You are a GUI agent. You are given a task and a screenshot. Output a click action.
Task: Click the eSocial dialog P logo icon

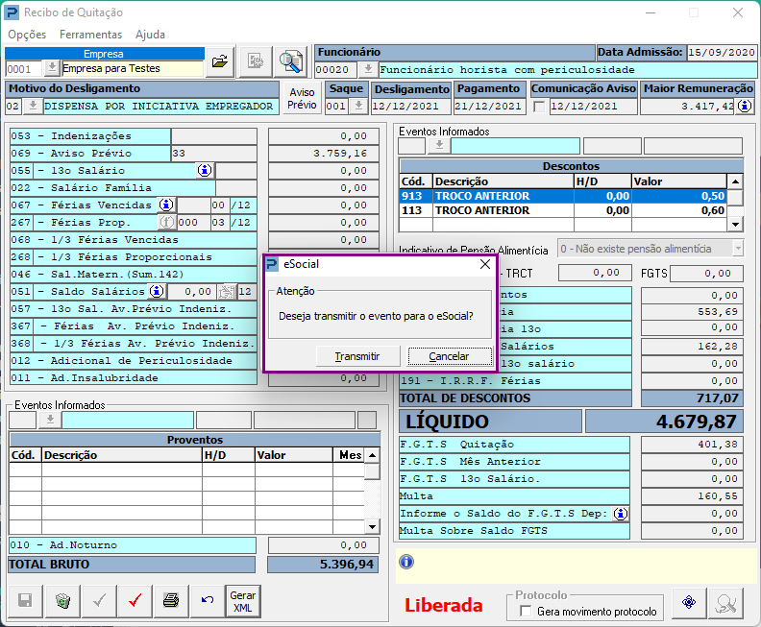click(x=272, y=264)
